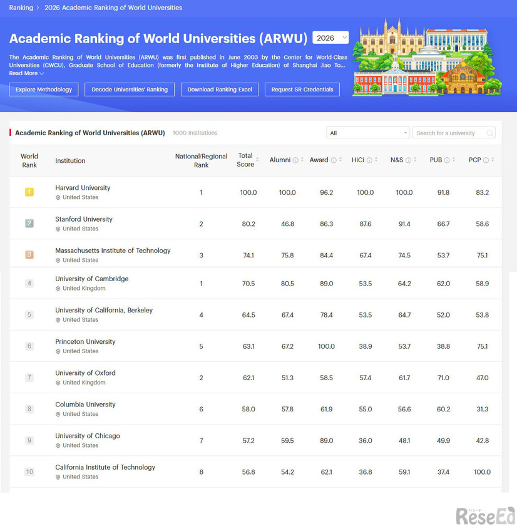Click Decode Universities' Ranking button
The image size is (517, 526).
click(130, 89)
